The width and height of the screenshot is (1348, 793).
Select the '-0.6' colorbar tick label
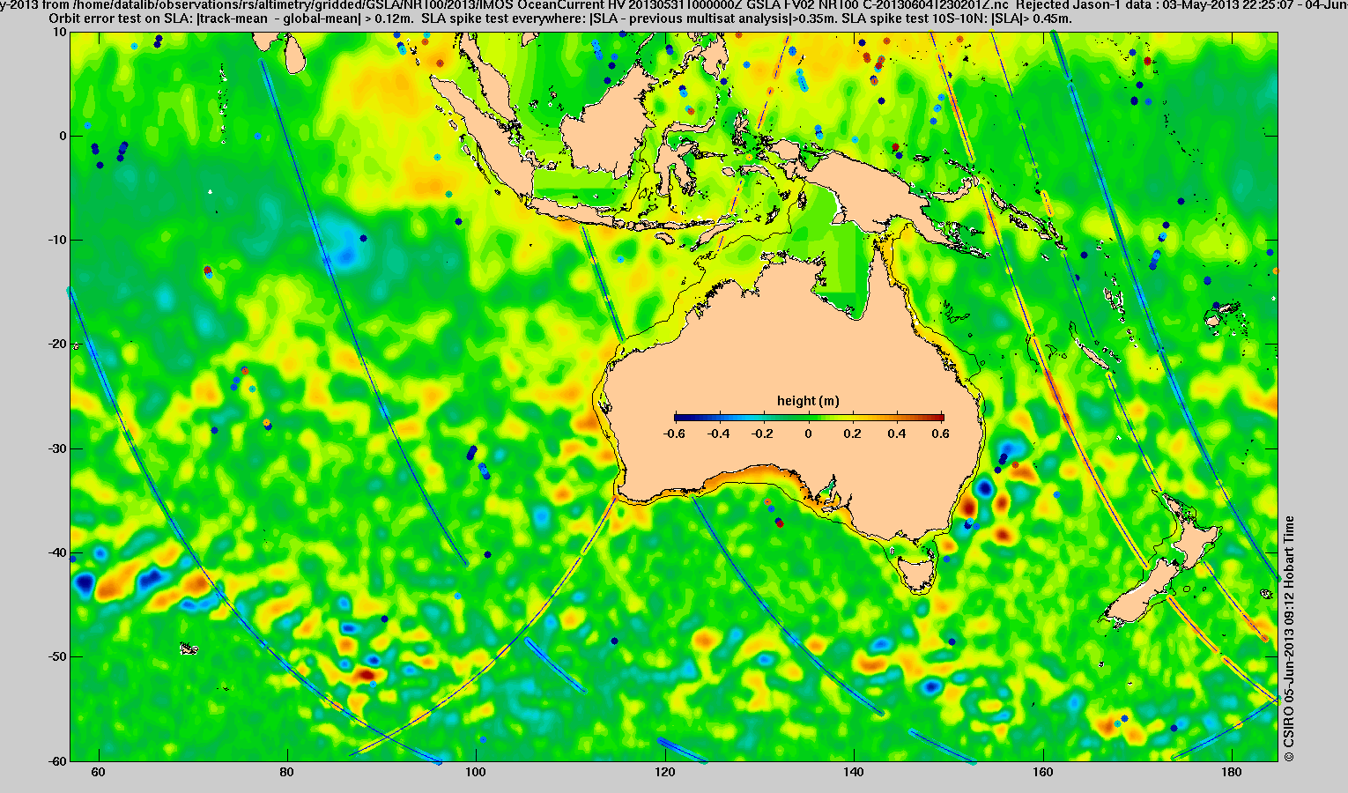pos(674,434)
